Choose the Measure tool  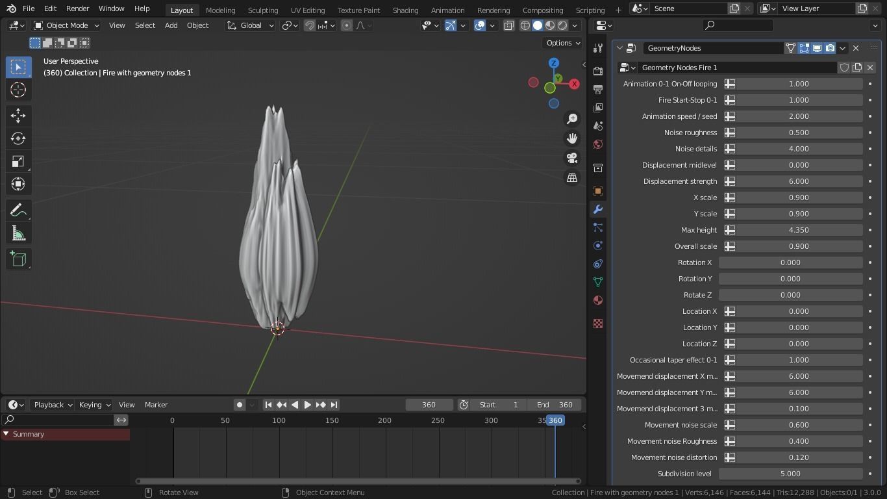click(18, 233)
